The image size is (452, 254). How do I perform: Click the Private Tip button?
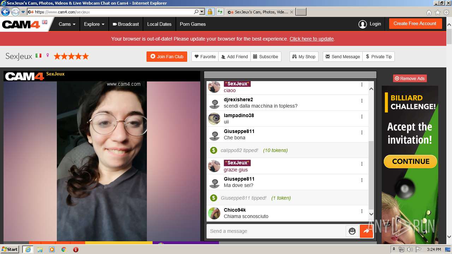(x=379, y=56)
